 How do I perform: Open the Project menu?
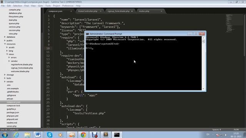(57, 6)
